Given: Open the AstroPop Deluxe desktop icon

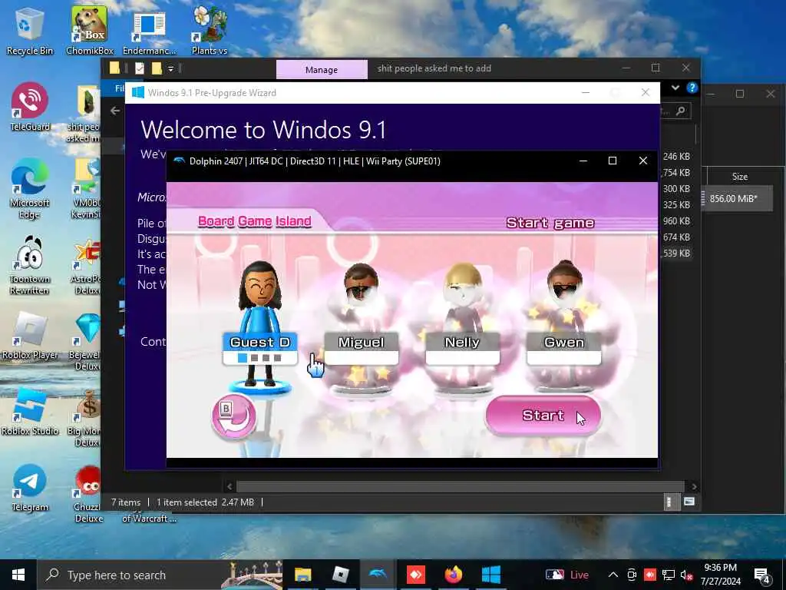Looking at the screenshot, I should tap(87, 267).
